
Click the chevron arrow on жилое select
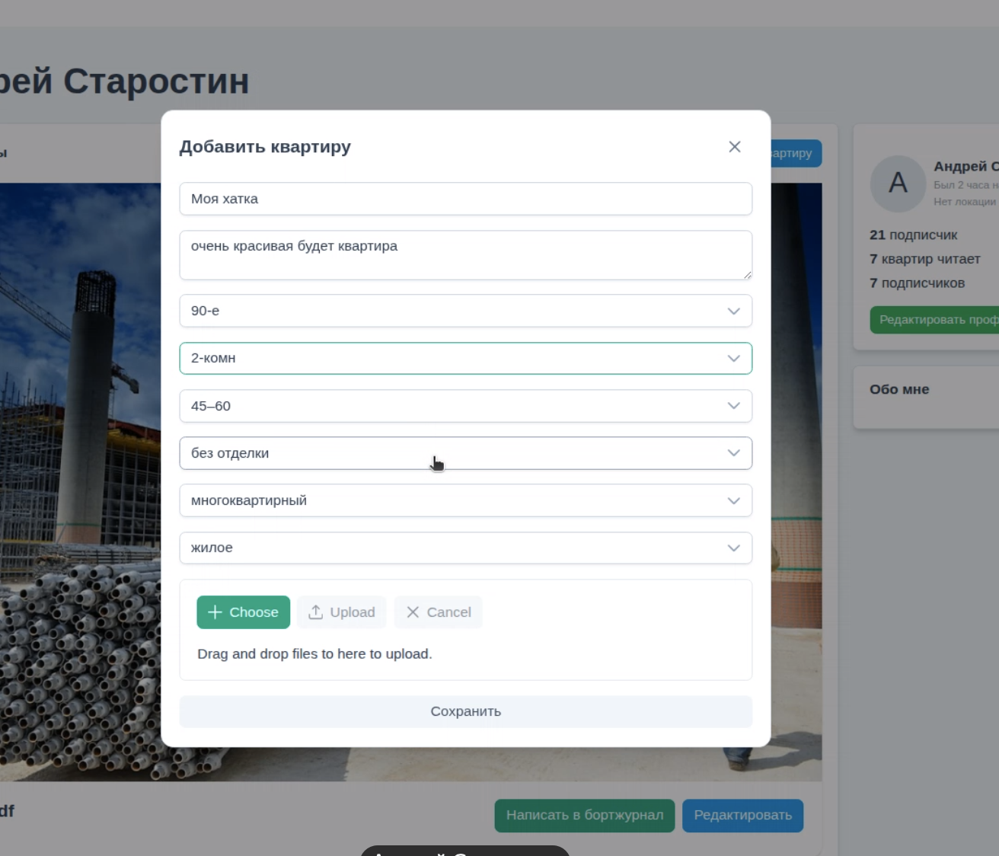(733, 548)
